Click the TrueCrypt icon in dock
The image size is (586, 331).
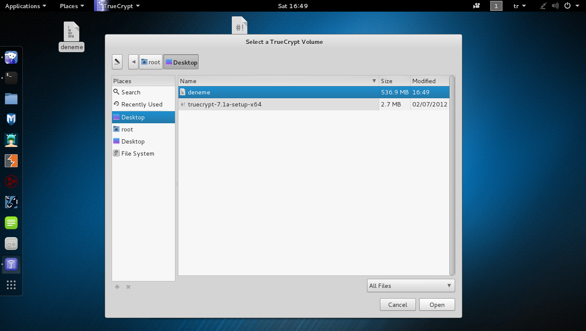(11, 264)
